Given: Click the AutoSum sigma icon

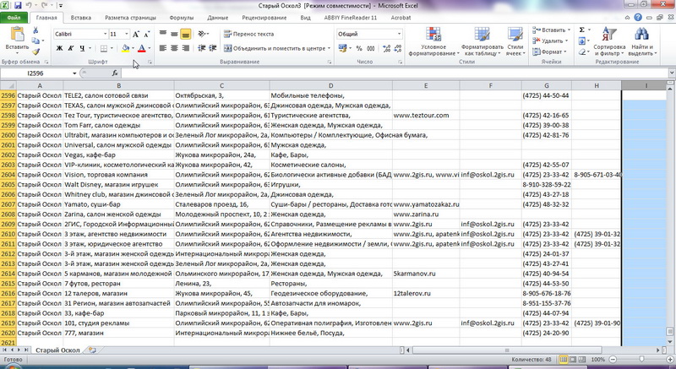Looking at the screenshot, I should click(x=581, y=30).
